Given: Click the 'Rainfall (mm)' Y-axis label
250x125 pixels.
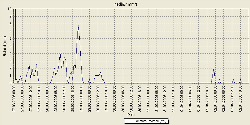Looking at the screenshot, I should click(5, 46).
